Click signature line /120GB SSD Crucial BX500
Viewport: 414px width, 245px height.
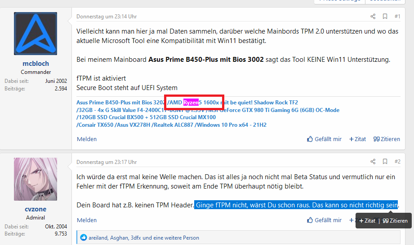(x=146, y=117)
